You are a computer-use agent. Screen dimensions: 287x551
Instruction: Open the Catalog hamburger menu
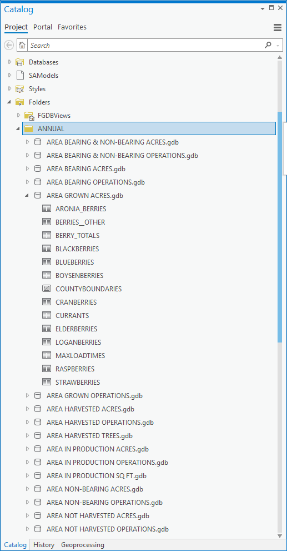(x=278, y=27)
